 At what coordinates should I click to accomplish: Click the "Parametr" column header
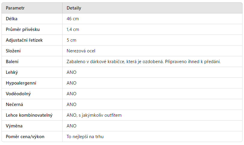click(x=15, y=8)
